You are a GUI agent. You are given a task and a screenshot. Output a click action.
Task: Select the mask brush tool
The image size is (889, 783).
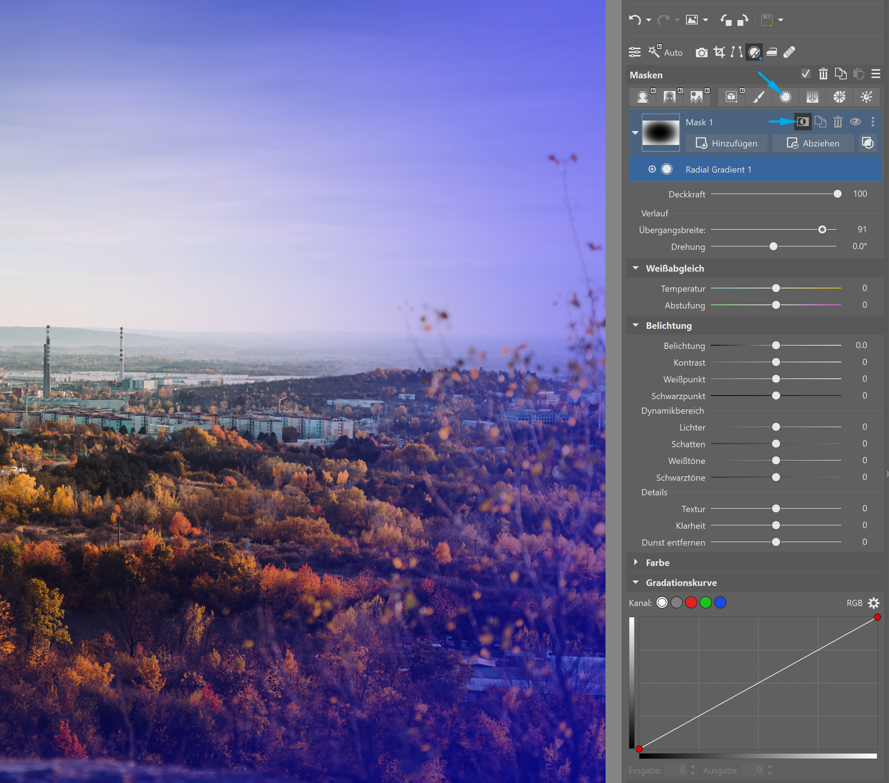758,97
